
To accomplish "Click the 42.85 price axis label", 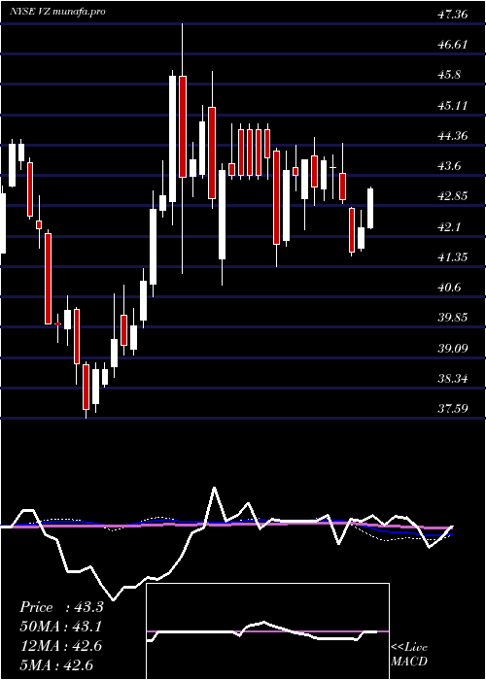I will [452, 196].
